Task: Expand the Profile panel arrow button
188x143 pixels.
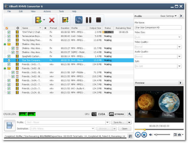Action: click(x=181, y=16)
